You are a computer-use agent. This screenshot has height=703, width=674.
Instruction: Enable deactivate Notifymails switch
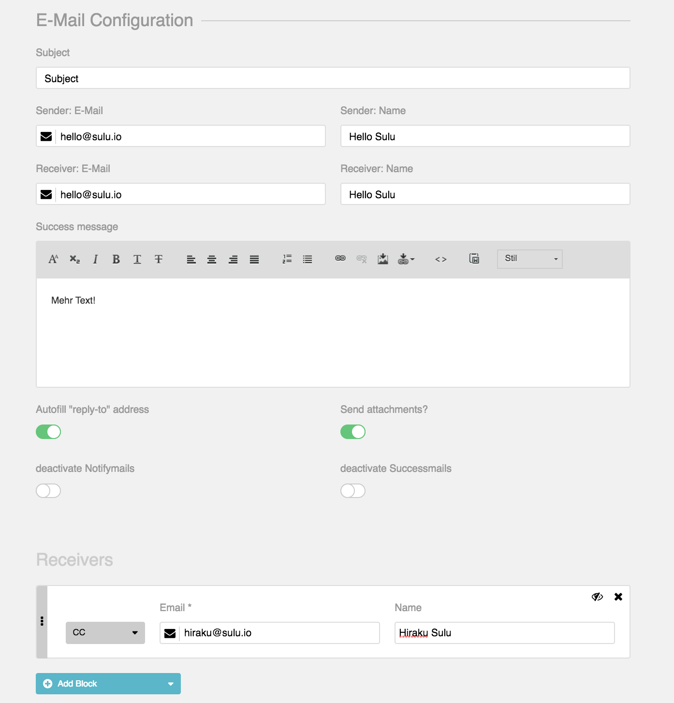[x=48, y=491]
